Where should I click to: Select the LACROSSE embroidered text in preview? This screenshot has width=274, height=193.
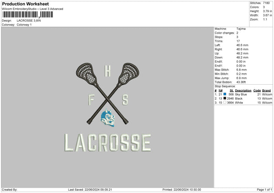click(108, 142)
